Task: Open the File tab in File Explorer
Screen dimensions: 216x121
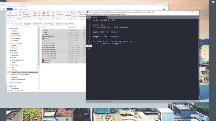Action: [x=9, y=9]
